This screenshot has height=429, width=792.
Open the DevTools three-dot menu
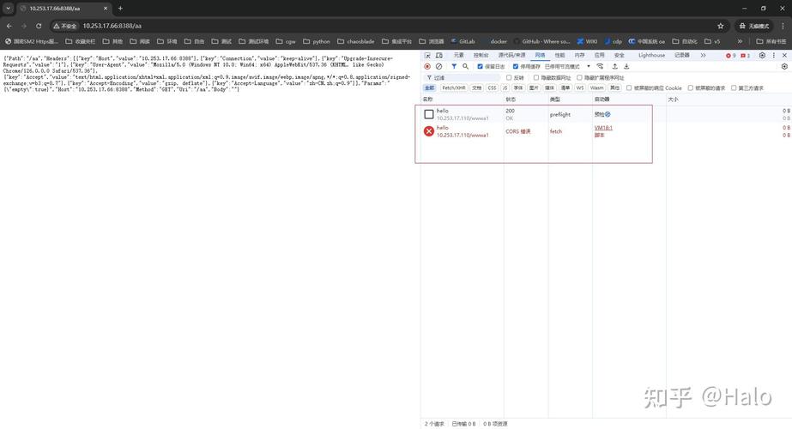(x=773, y=55)
